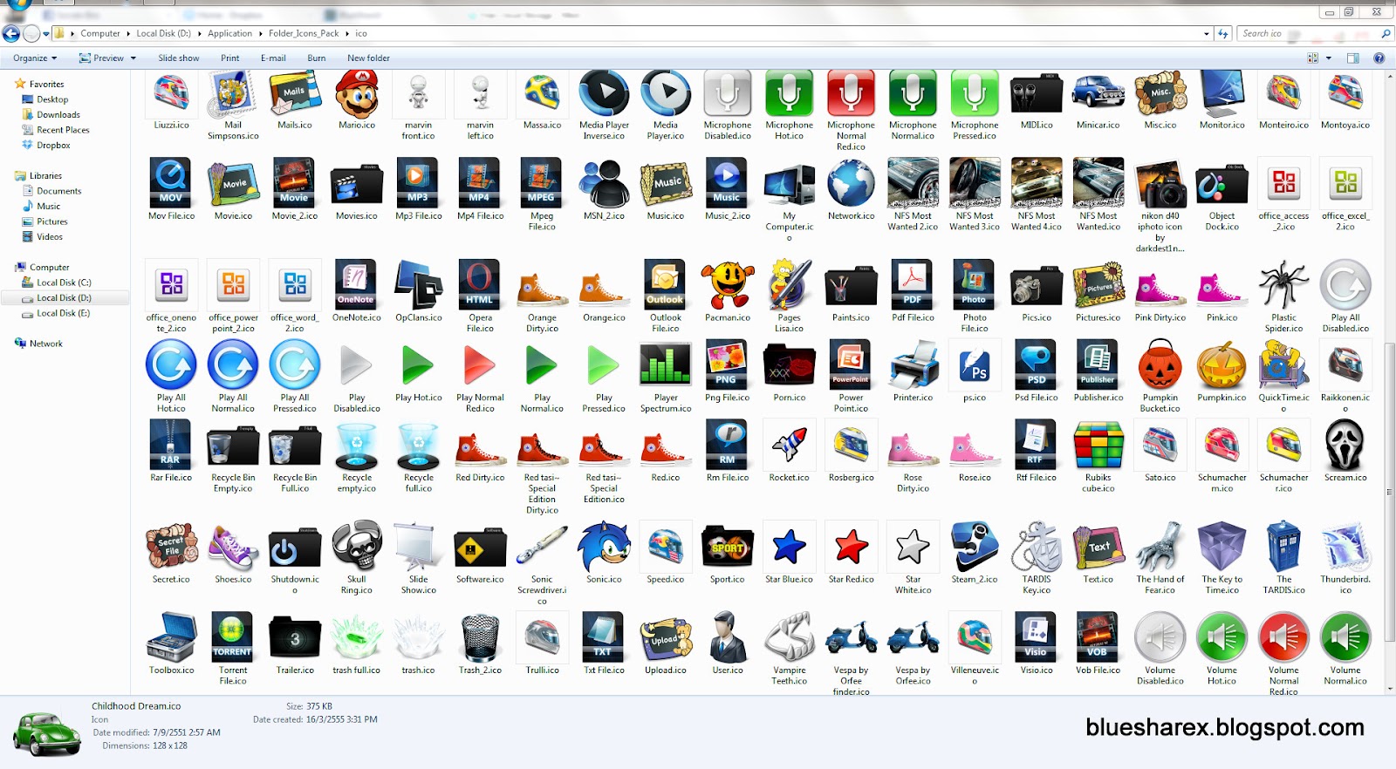Select the Recycle Bin Full.ico icon
Image resolution: width=1396 pixels, height=769 pixels.
click(295, 445)
